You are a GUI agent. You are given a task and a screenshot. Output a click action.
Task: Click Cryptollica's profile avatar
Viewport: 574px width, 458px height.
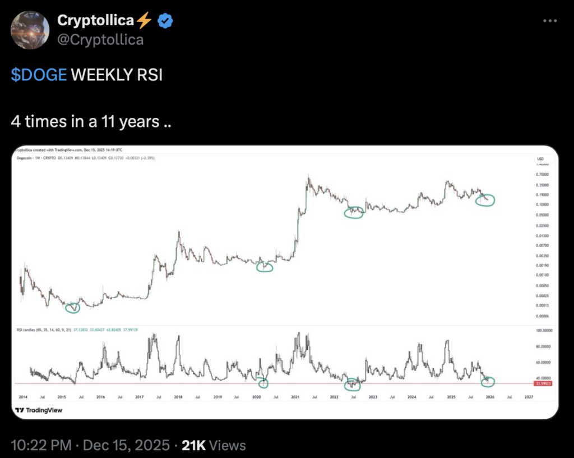pos(30,30)
